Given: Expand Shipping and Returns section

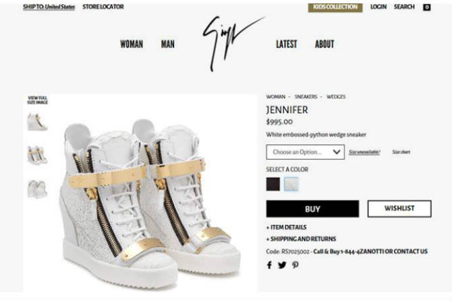Looking at the screenshot, I should (x=302, y=239).
